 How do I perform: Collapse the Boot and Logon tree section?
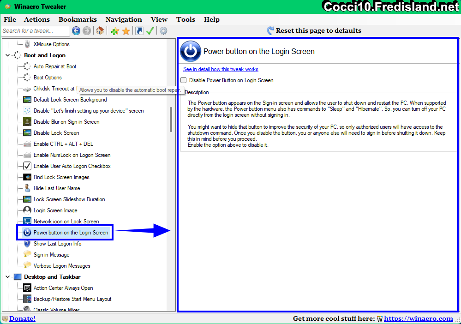tap(8, 55)
